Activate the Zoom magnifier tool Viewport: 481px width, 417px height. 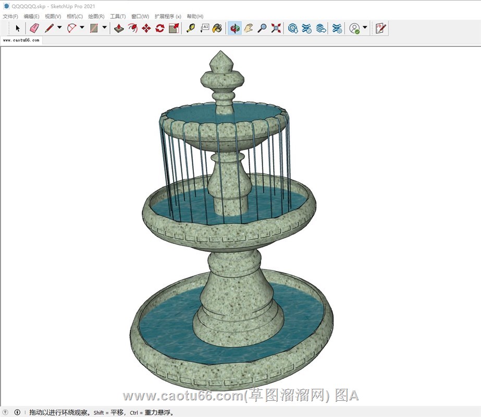(262, 28)
